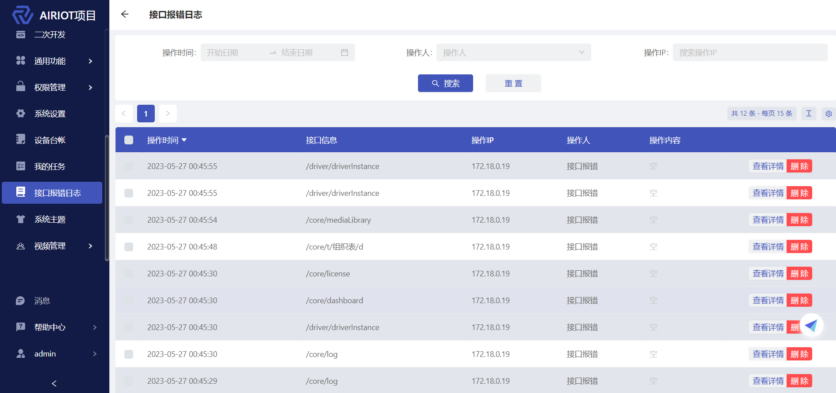
Task: Go back using the header arrow
Action: [125, 15]
